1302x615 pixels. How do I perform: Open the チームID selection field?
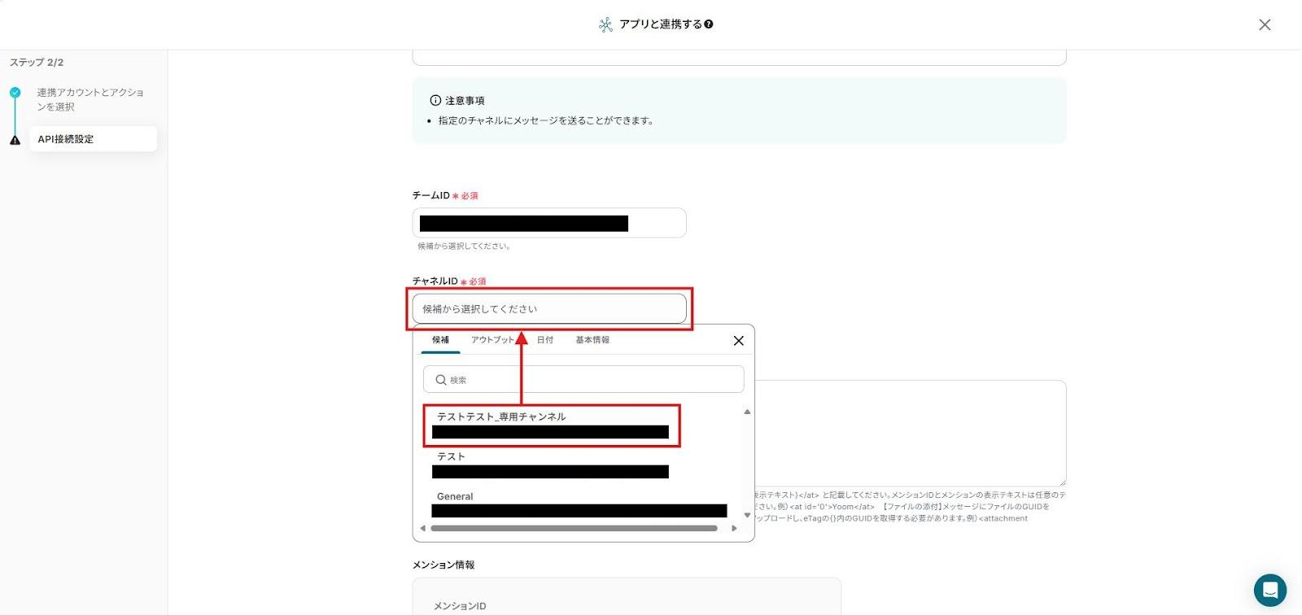pyautogui.click(x=549, y=223)
